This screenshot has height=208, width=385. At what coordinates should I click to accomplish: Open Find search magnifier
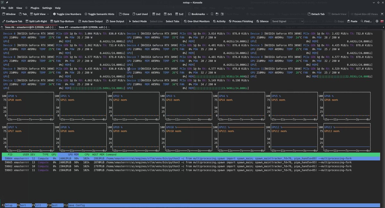(x=362, y=21)
